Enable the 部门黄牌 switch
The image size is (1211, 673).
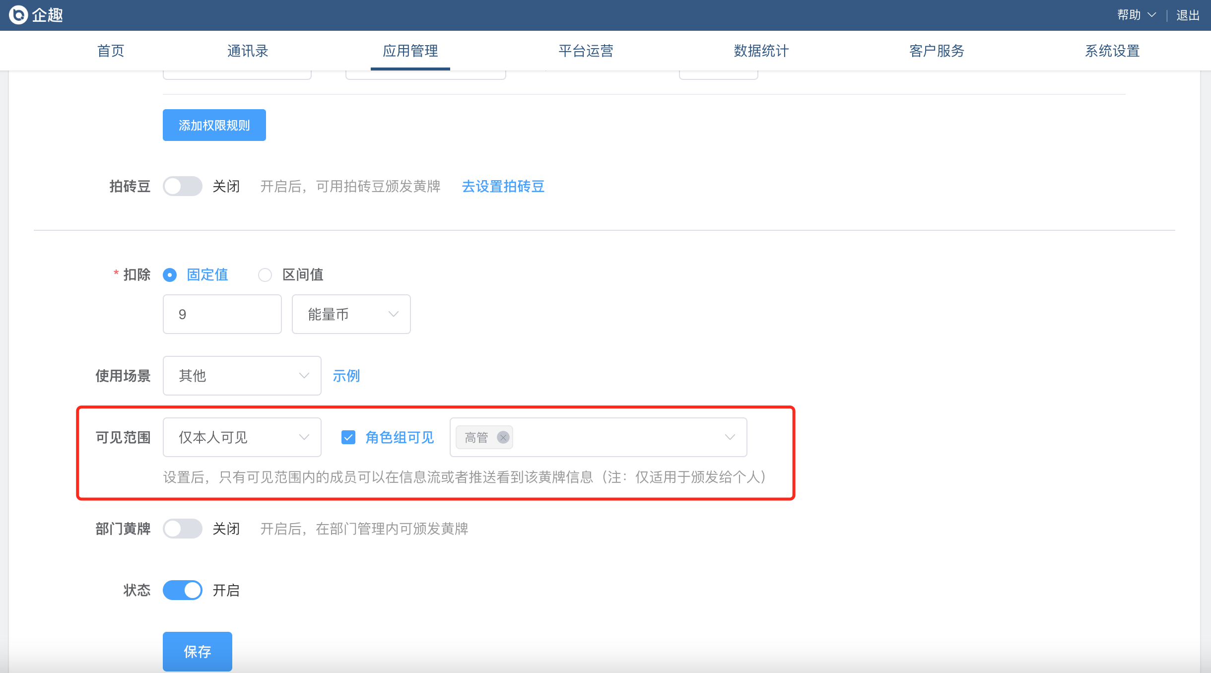point(182,529)
